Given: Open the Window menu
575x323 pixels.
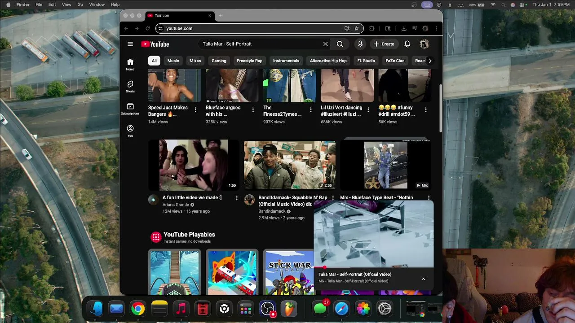Looking at the screenshot, I should point(97,4).
